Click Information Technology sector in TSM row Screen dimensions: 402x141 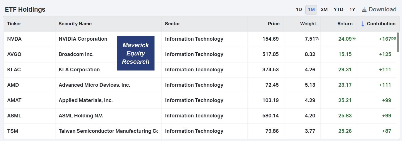pyautogui.click(x=194, y=131)
